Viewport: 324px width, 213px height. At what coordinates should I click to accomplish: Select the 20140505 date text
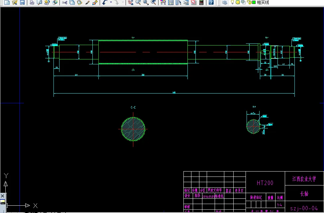pos(208,196)
